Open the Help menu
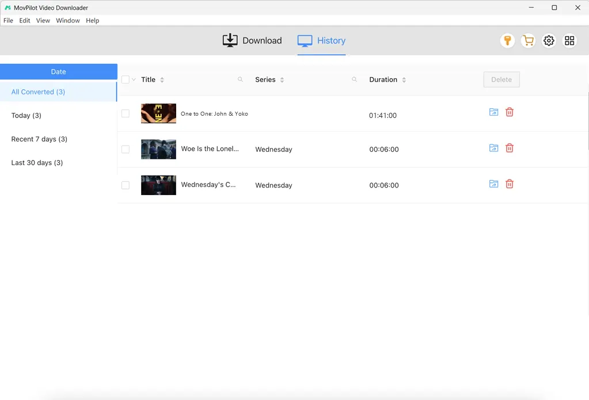589x400 pixels. [x=92, y=20]
